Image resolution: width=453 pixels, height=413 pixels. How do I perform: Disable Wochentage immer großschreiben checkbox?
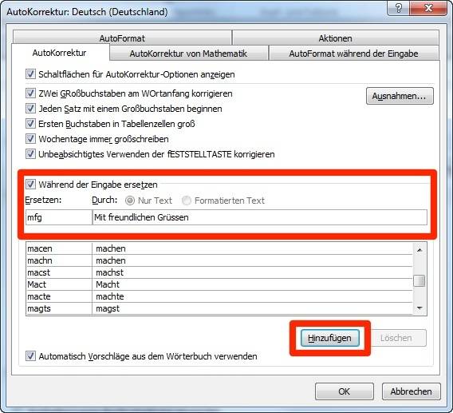(x=30, y=139)
